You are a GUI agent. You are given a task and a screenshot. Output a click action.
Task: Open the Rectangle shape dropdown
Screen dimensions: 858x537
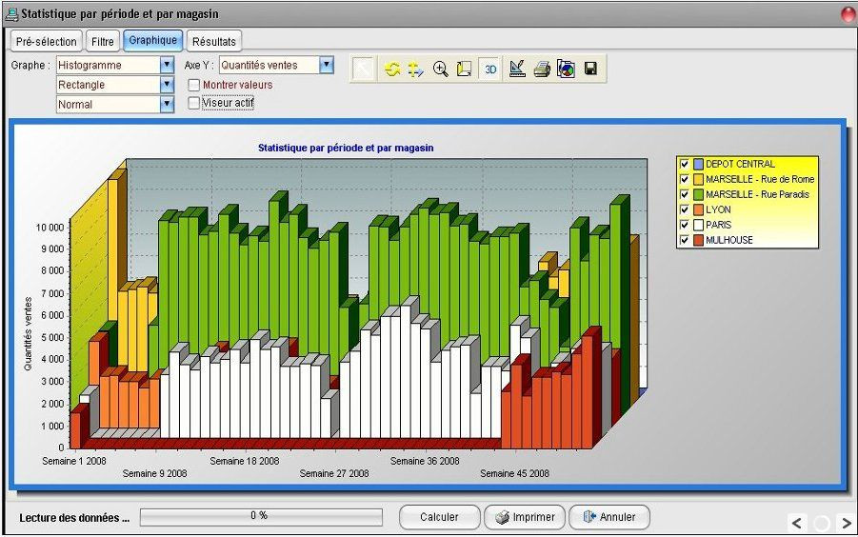click(x=167, y=85)
